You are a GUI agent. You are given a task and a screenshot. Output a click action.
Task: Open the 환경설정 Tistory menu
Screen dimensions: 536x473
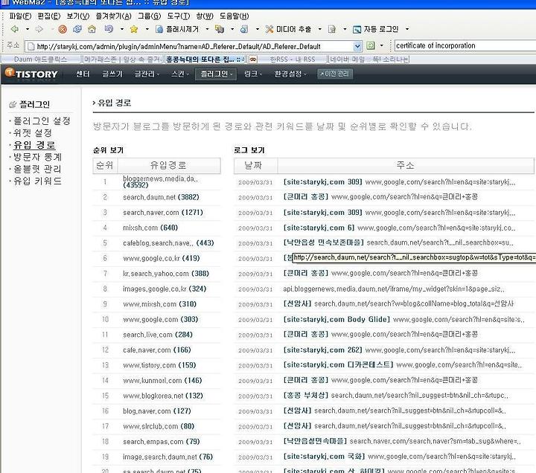[x=290, y=74]
